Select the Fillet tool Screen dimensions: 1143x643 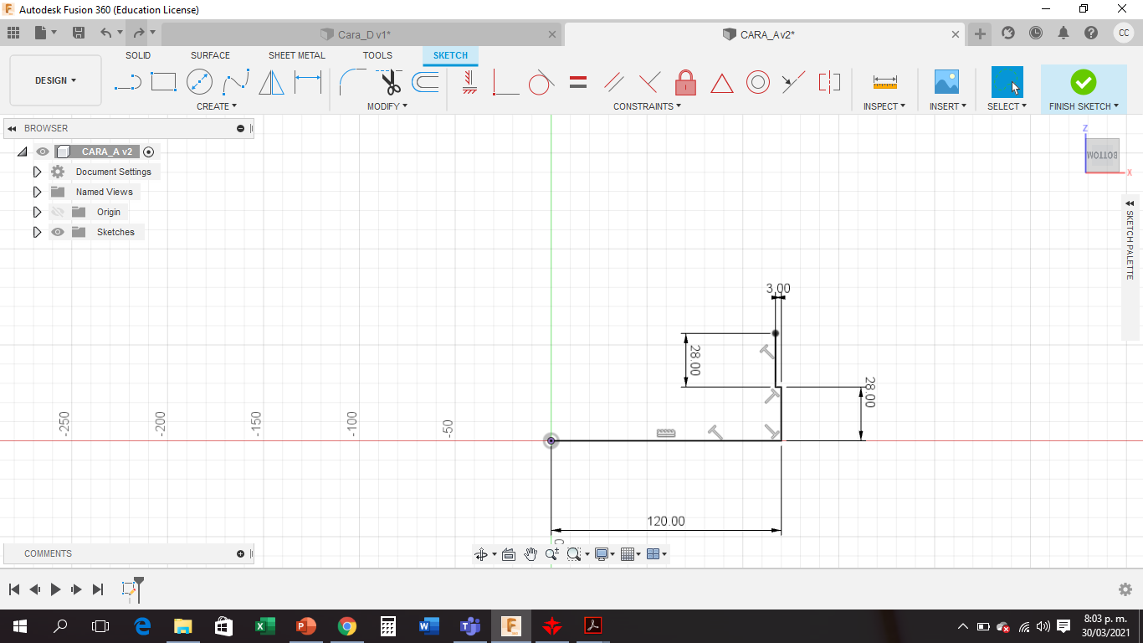(351, 82)
